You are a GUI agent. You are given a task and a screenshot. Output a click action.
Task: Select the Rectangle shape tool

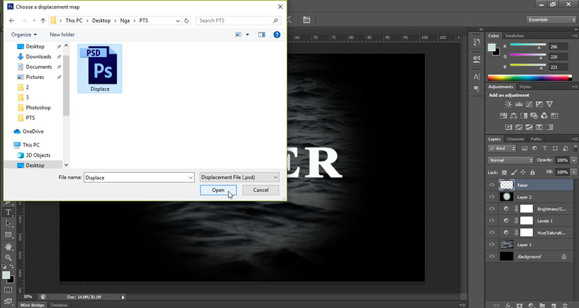[x=8, y=234]
